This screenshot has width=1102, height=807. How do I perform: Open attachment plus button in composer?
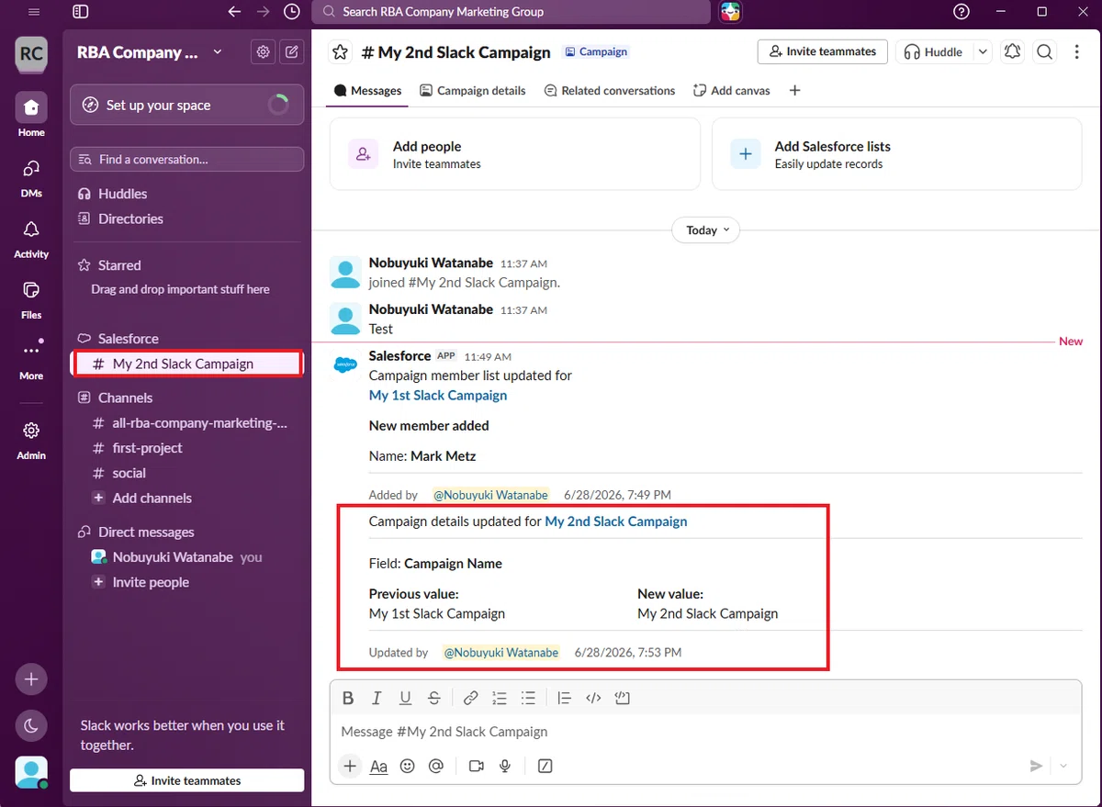(350, 766)
